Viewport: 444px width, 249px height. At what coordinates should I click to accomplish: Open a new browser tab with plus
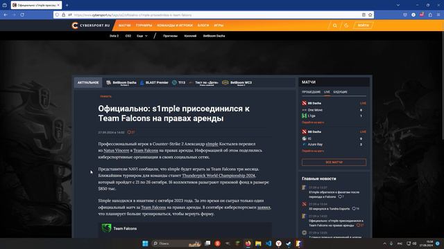point(67,5)
